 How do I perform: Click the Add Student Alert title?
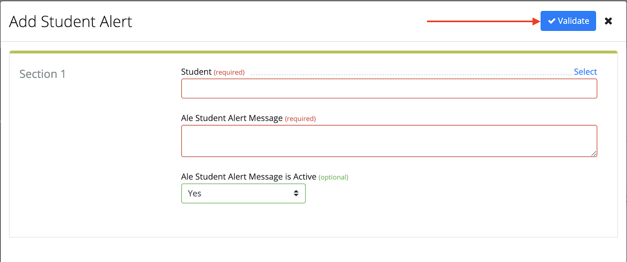click(71, 22)
